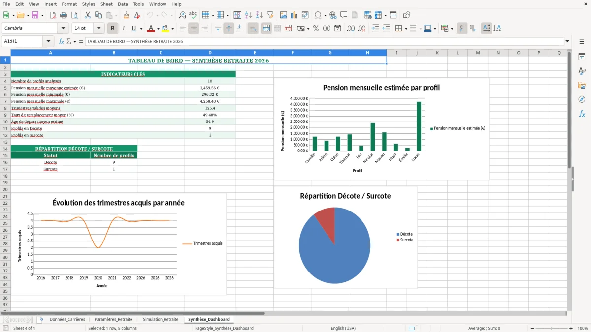Toggle Center Vertically alignment
This screenshot has height=332, width=591.
tap(229, 29)
